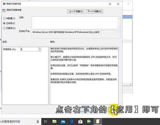This screenshot has width=160, height=125.
Task: Click the 带宽限制 (%) value field
Action: 29,49
